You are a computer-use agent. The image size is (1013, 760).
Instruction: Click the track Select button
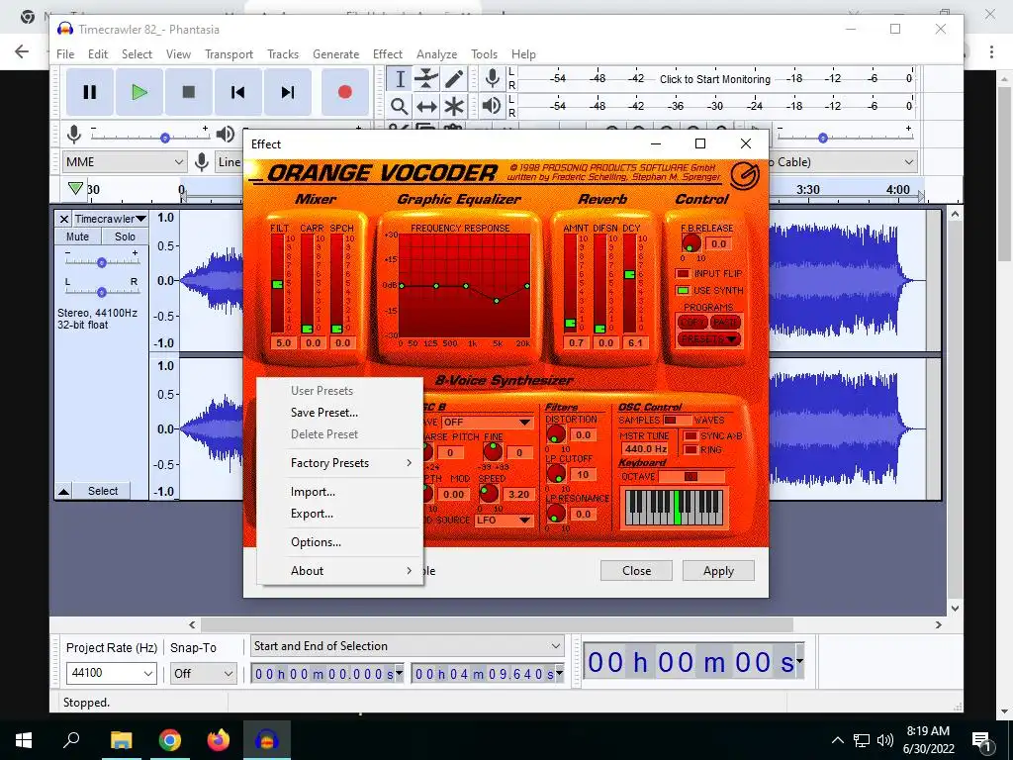coord(103,491)
